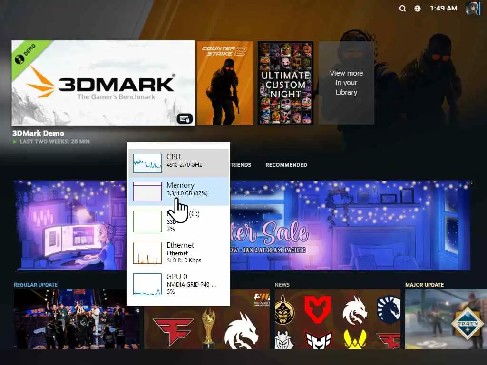
Task: Switch to the Recommended tab
Action: pos(286,165)
